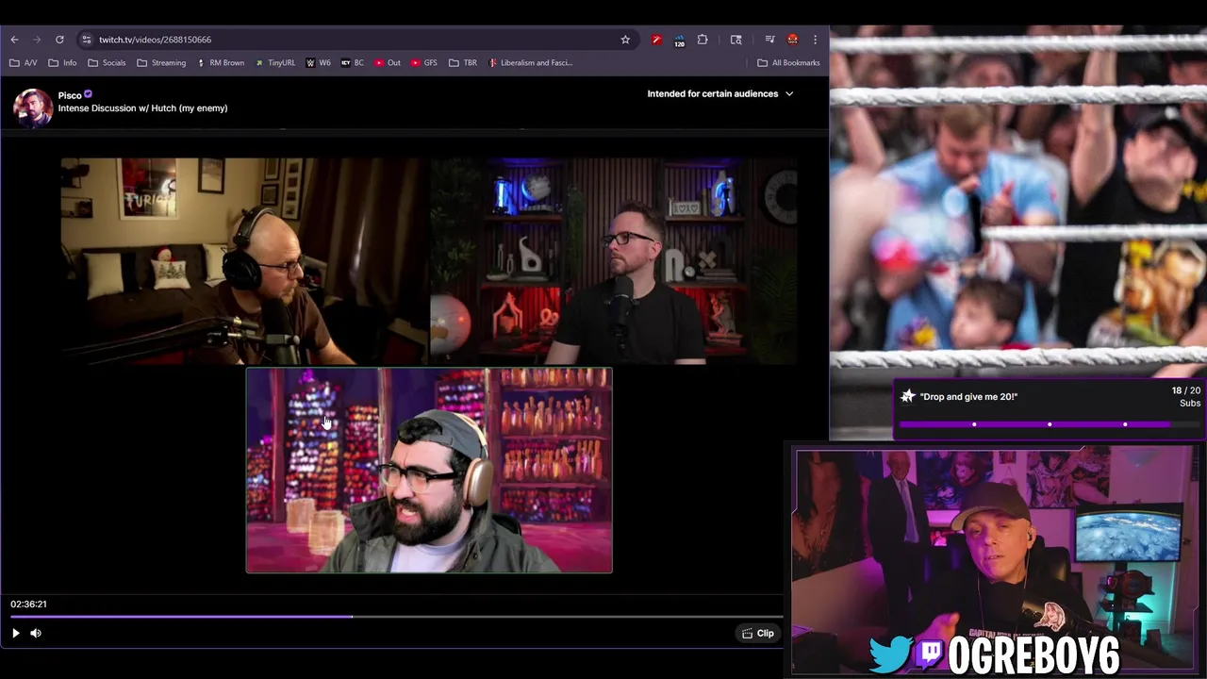The width and height of the screenshot is (1207, 679).
Task: Click the top-left webcam feed with headphones
Action: (x=245, y=261)
